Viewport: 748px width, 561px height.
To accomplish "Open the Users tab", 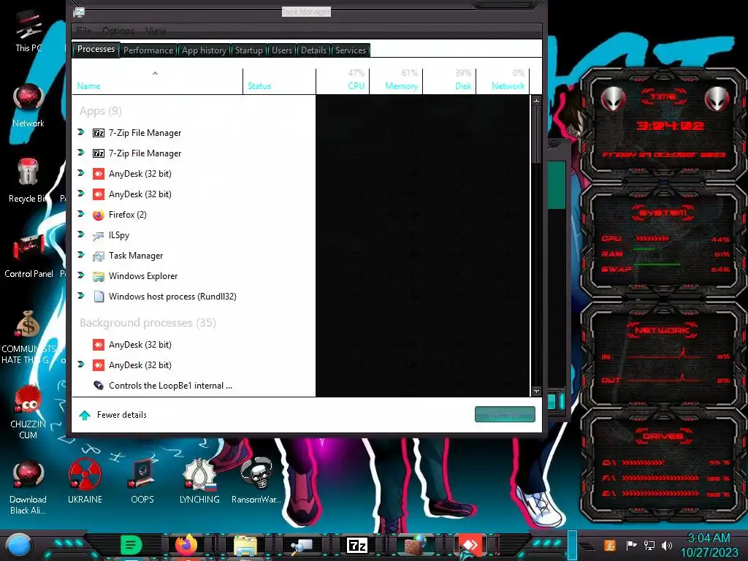I will point(281,50).
